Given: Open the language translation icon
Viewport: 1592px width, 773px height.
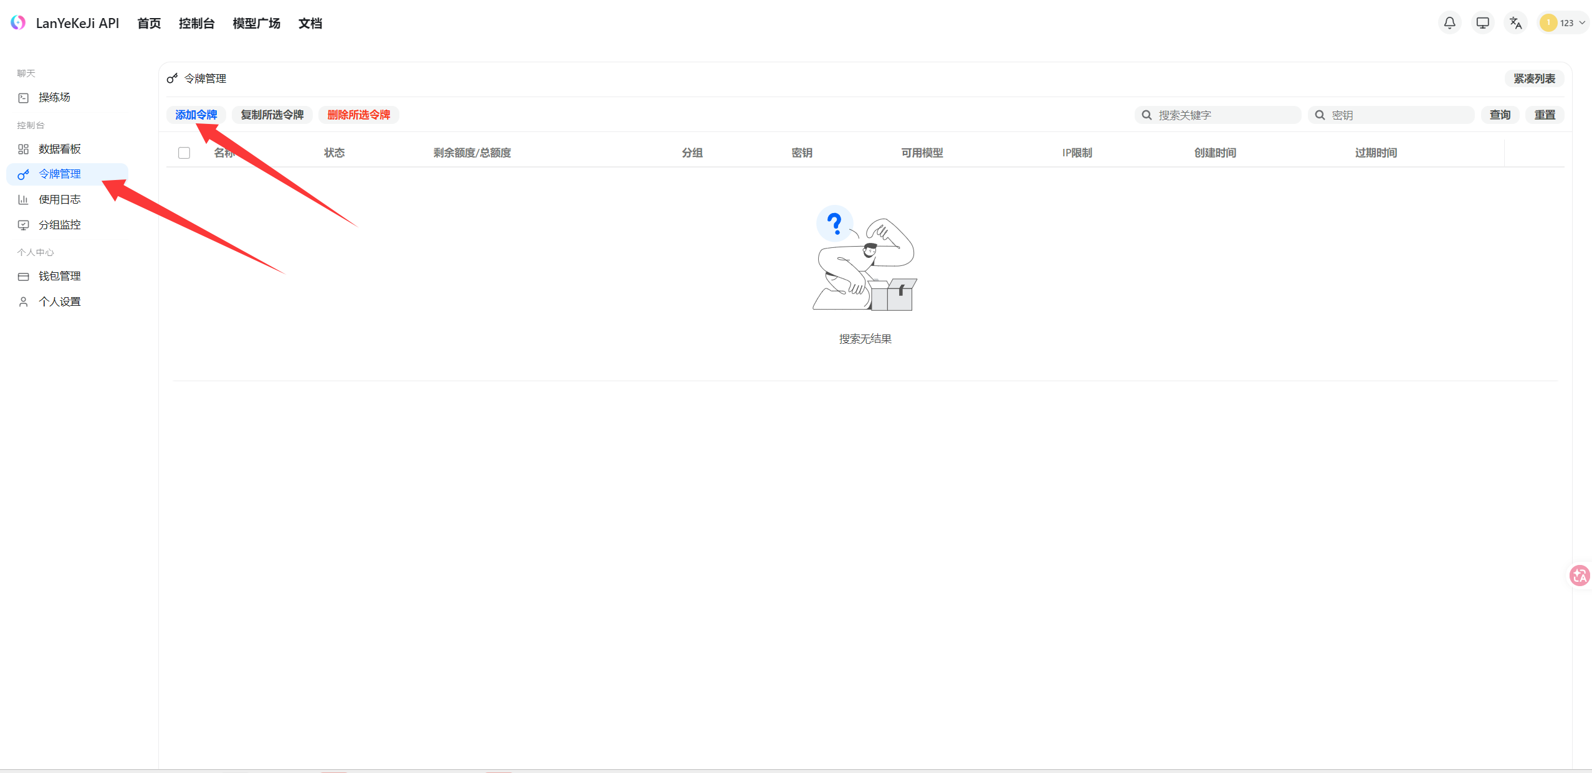Looking at the screenshot, I should pyautogui.click(x=1515, y=23).
